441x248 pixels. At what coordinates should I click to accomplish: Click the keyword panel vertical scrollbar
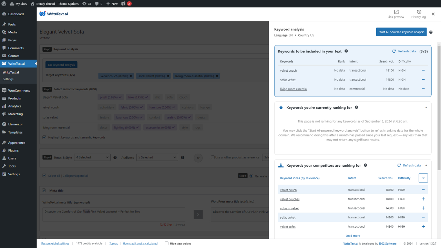pyautogui.click(x=439, y=108)
